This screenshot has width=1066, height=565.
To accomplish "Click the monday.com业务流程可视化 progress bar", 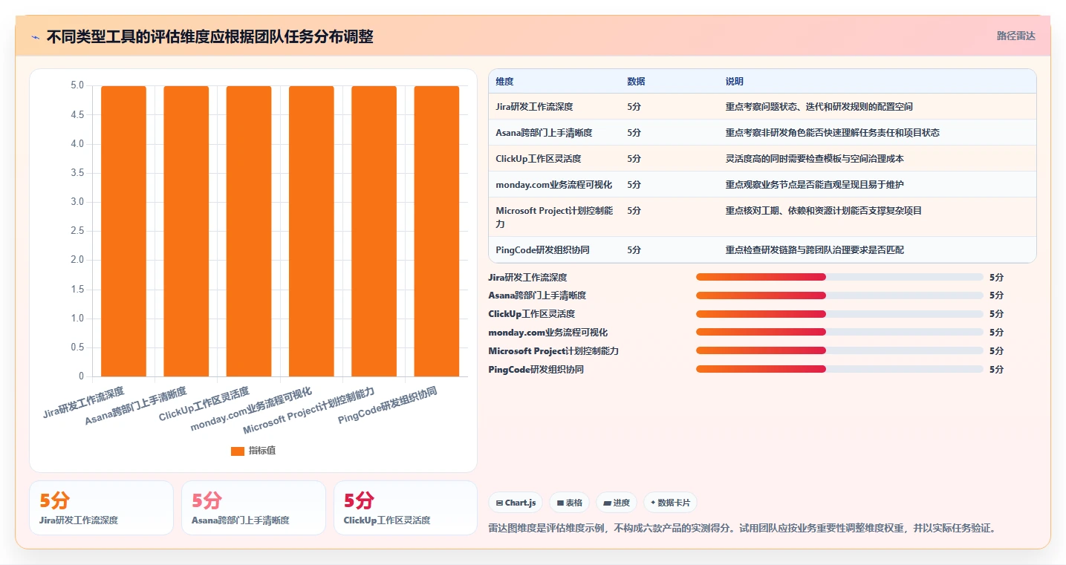I will [839, 332].
